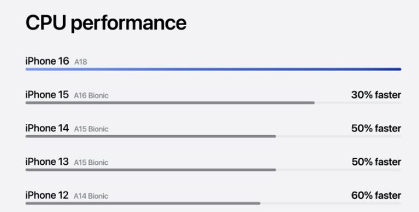Viewport: 419px width, 212px height.
Task: Select the iPhone 14 label
Action: pos(47,129)
